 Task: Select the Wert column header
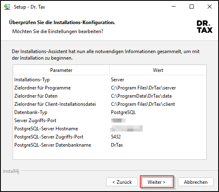point(158,70)
